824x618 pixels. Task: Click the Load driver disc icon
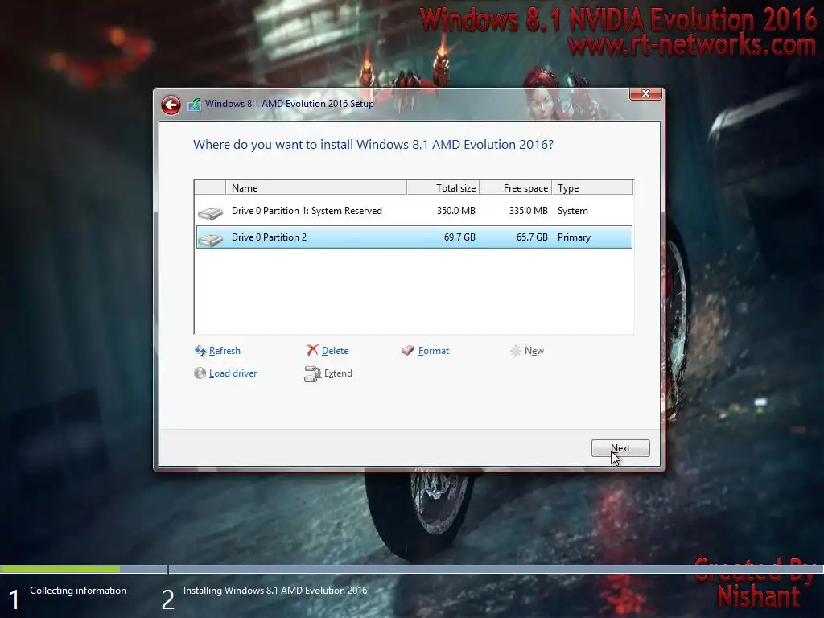(x=200, y=373)
